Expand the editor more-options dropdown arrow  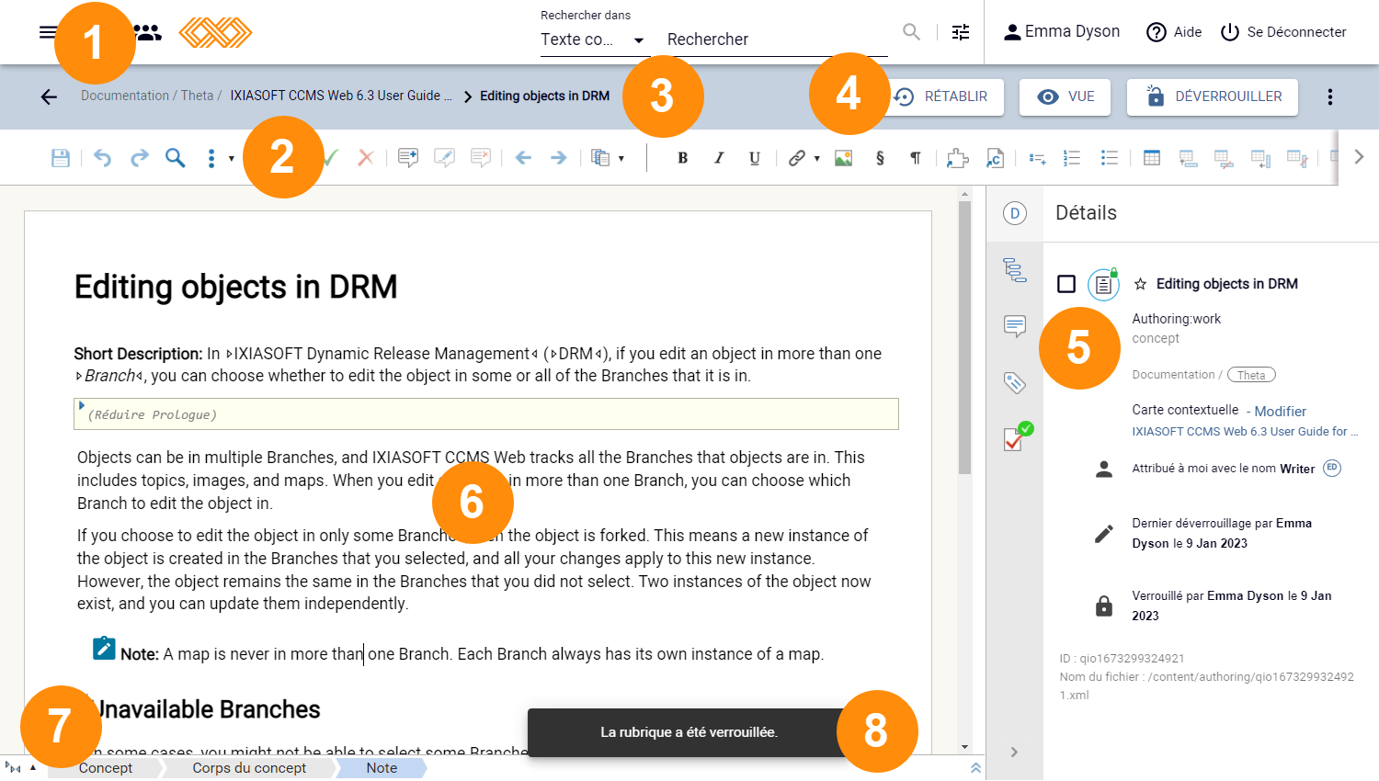coord(231,158)
